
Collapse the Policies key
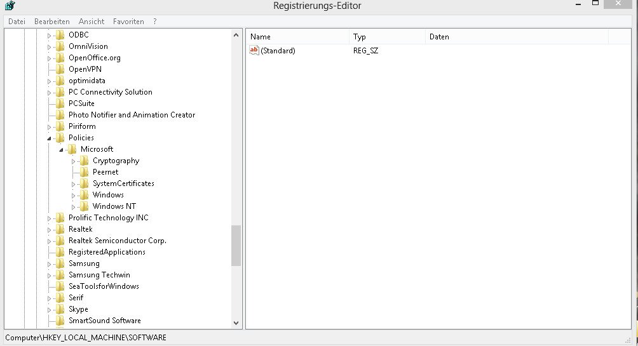pyautogui.click(x=49, y=138)
